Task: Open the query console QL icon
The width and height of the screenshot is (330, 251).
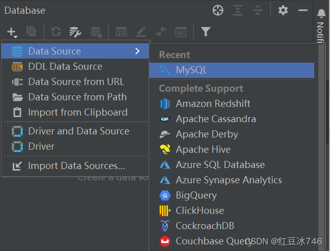Action: pos(181,32)
